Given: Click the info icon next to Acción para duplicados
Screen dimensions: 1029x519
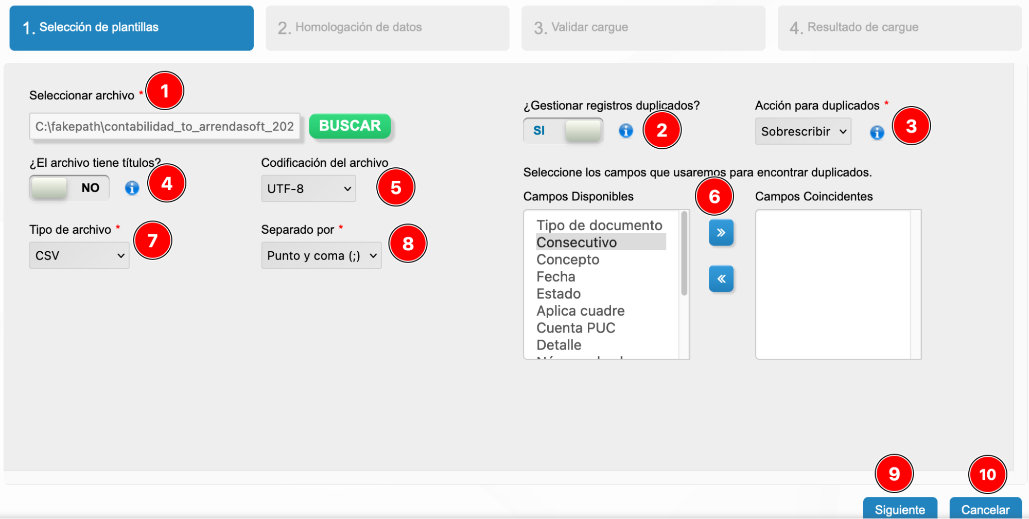Looking at the screenshot, I should (x=877, y=132).
